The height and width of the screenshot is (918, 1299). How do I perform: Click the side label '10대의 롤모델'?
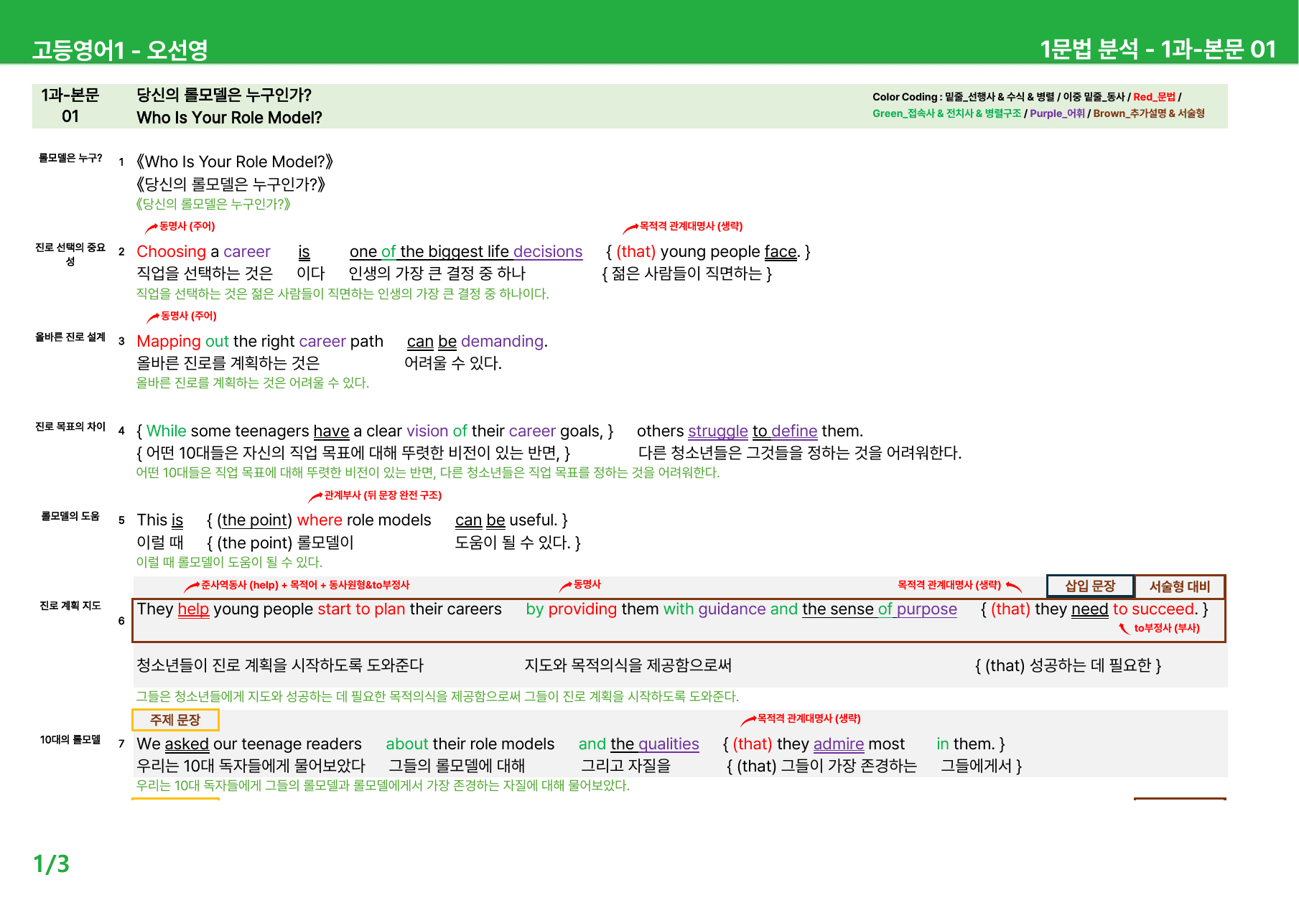point(70,739)
